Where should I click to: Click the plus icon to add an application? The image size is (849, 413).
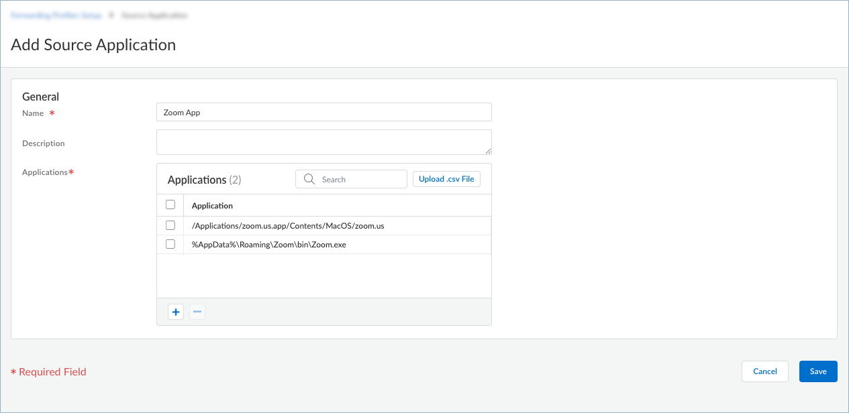[x=176, y=312]
